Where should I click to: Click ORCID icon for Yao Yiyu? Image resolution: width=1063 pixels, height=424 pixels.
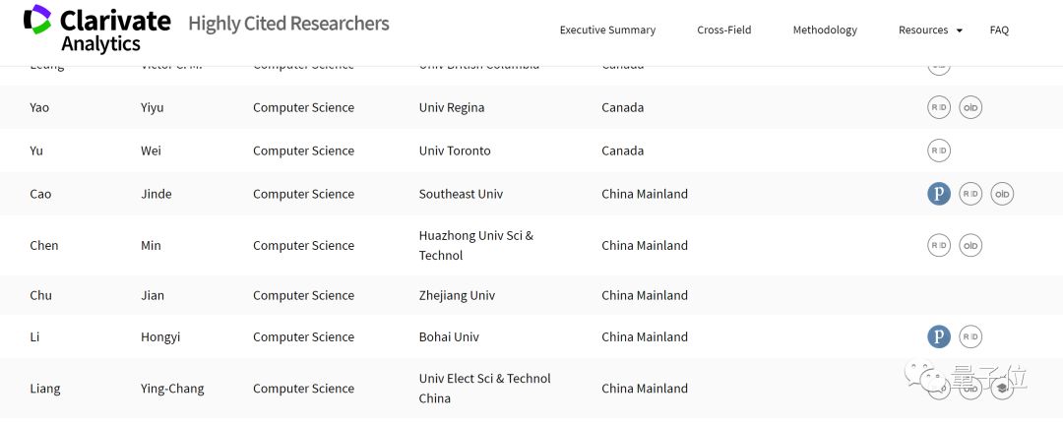[x=970, y=107]
